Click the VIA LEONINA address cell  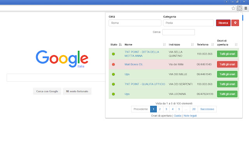click(x=177, y=94)
